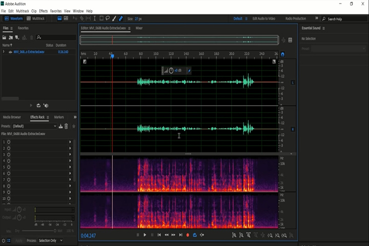Image resolution: width=369 pixels, height=246 pixels.
Task: Show the spectral frequency display
Action: point(59,18)
